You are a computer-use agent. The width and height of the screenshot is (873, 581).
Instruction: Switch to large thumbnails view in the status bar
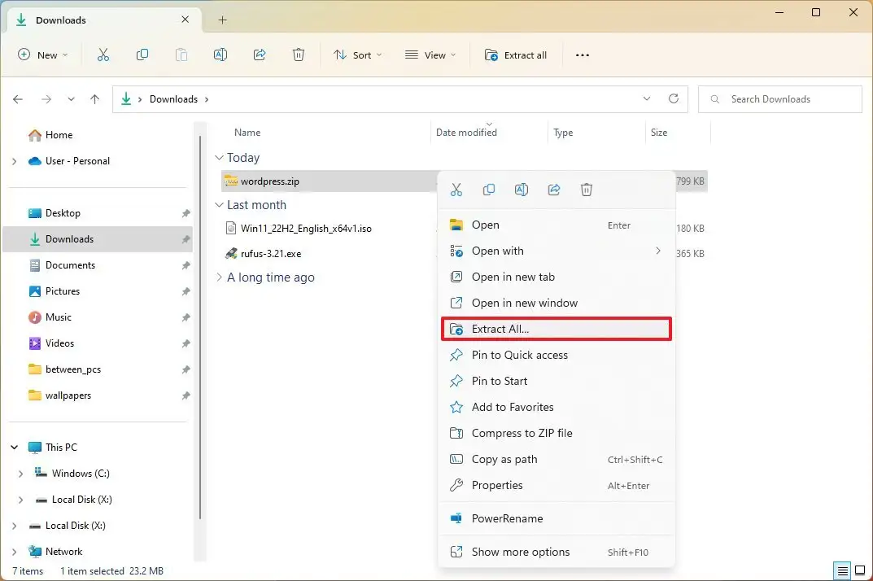860,571
